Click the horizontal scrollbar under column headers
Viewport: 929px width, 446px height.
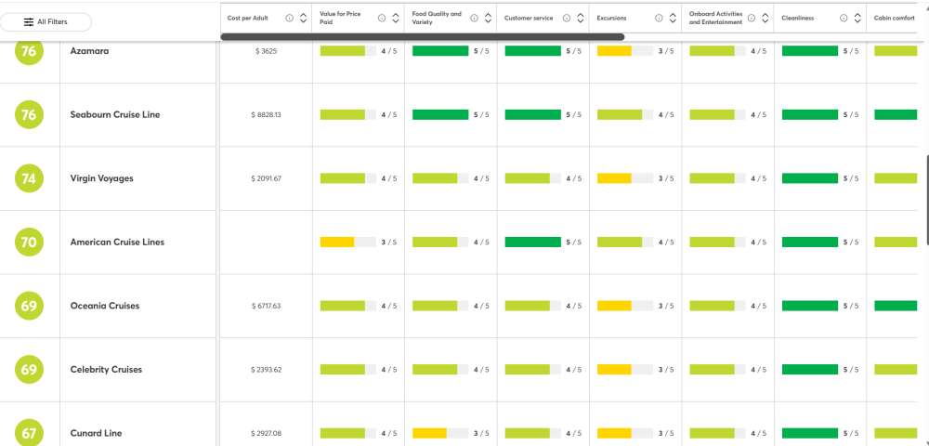pos(423,37)
